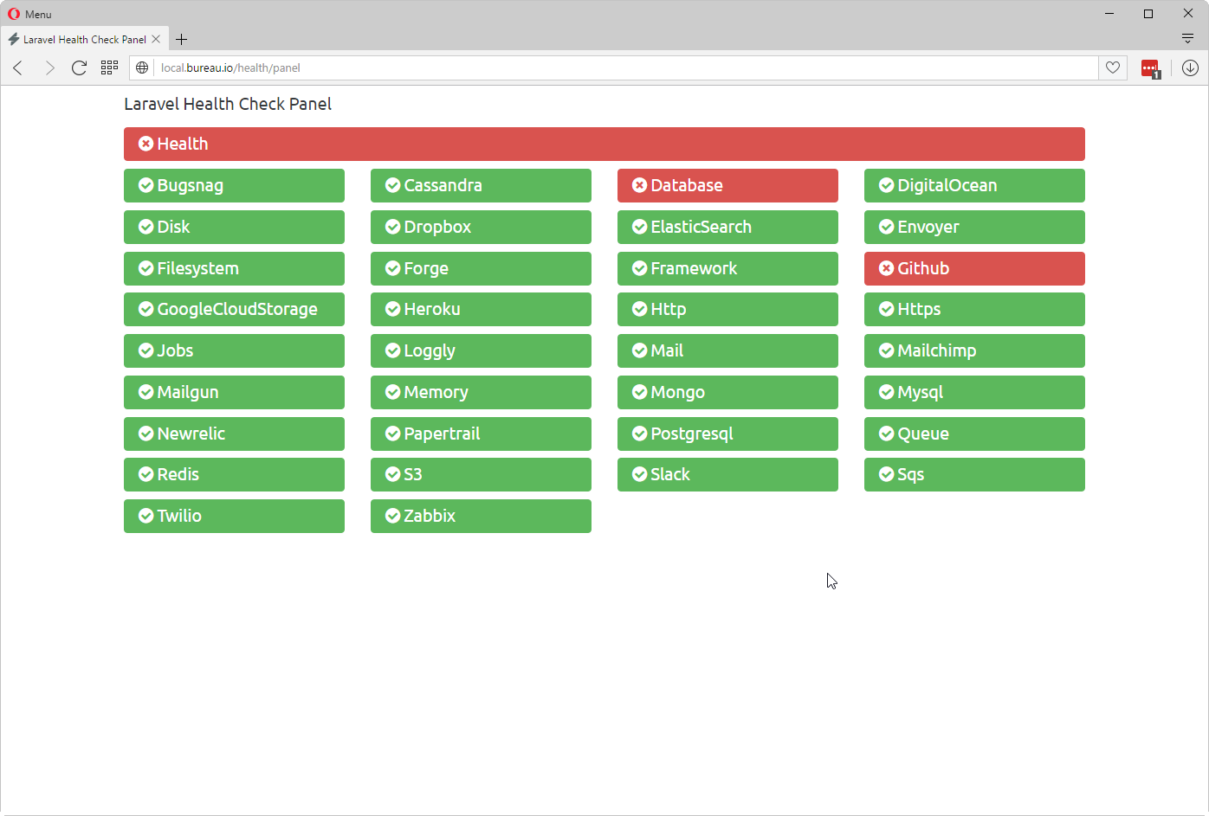Minimize the Opera browser window
1209x816 pixels.
pyautogui.click(x=1109, y=13)
